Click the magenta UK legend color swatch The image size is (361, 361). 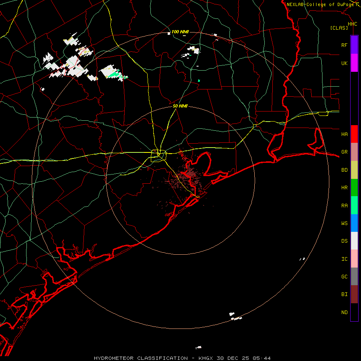(354, 63)
